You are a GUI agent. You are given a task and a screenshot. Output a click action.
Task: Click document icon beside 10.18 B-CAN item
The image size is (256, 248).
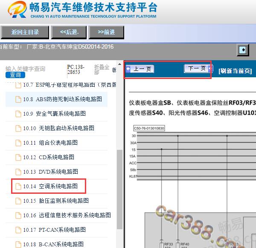(x=18, y=245)
